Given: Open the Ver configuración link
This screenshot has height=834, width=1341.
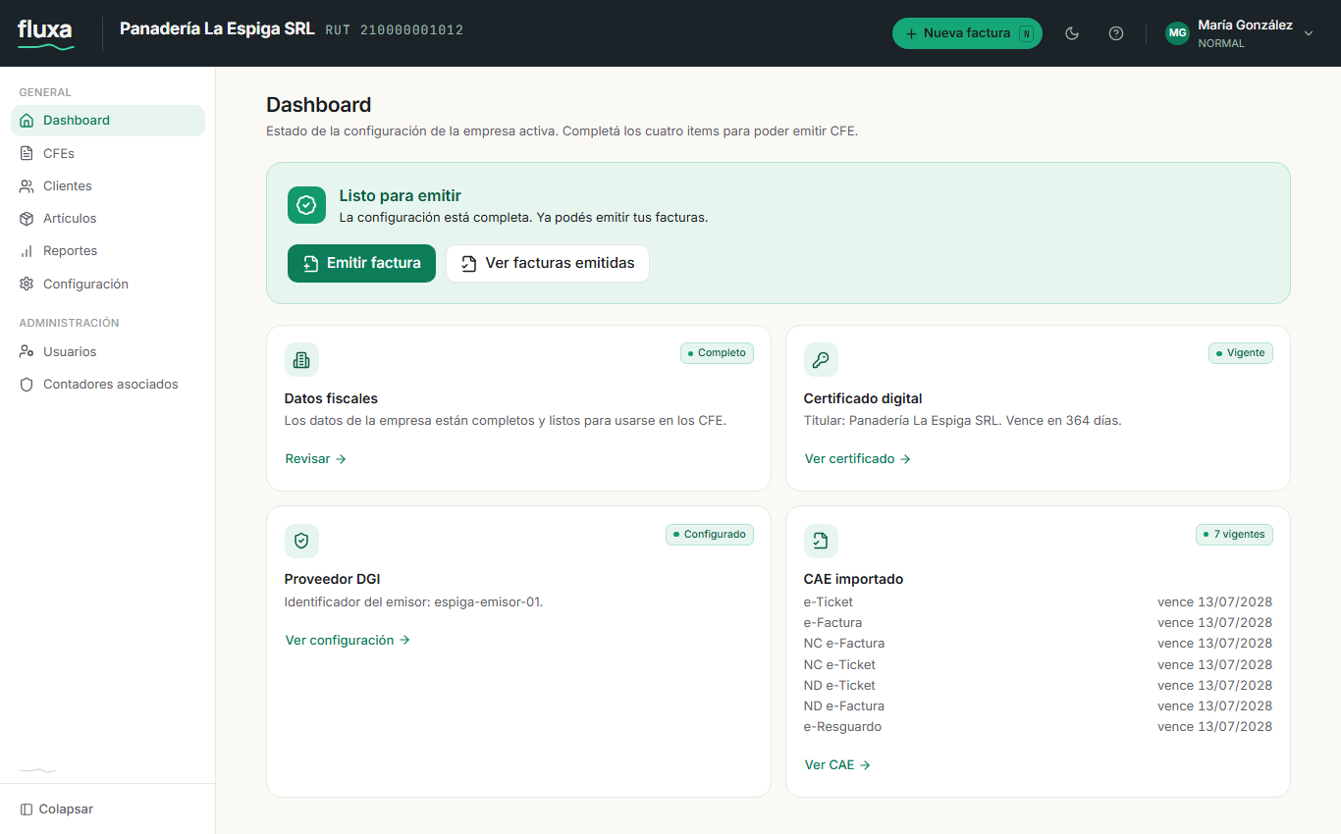Looking at the screenshot, I should 348,640.
